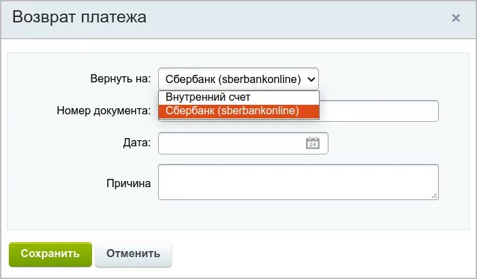Screen dimensions: 477x279
Task: Click the chevron arrow of Вернуть на dropdown
Action: (311, 80)
